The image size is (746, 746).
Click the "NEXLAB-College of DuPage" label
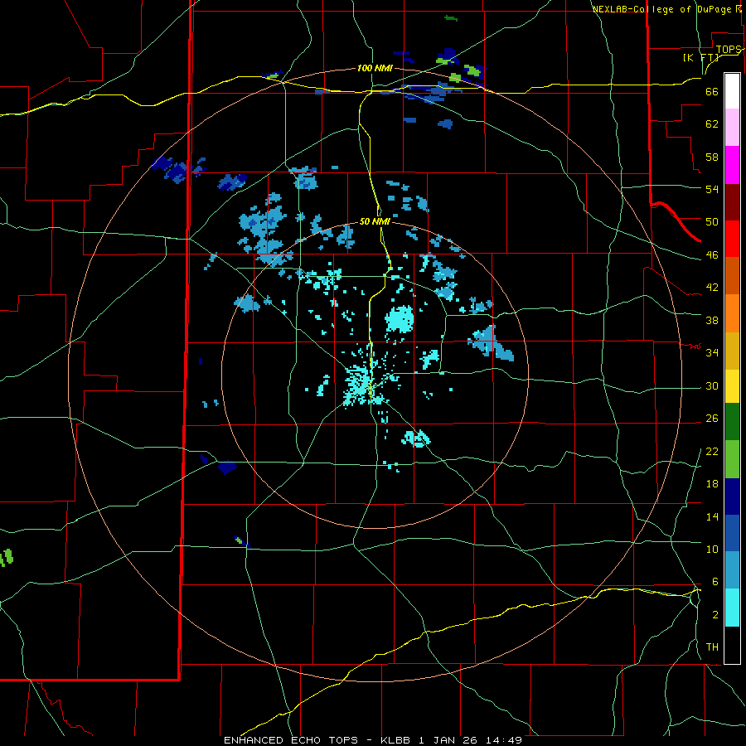point(662,9)
